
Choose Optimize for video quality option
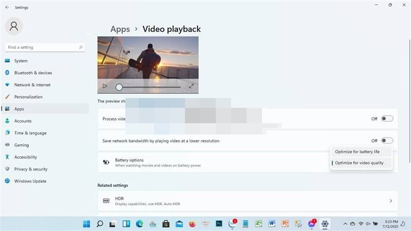point(362,163)
